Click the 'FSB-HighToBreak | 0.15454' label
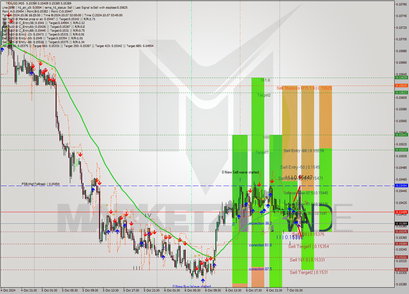 point(41,184)
